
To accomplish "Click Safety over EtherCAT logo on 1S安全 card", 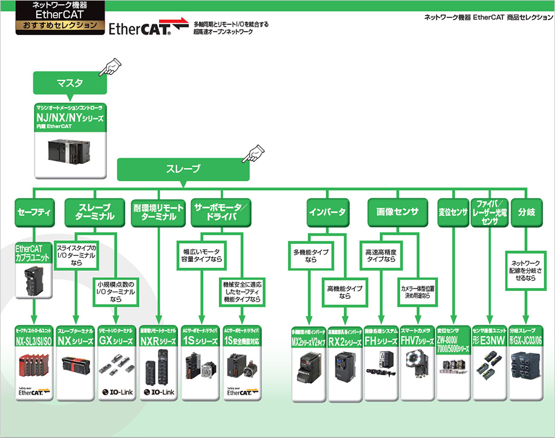I will [242, 391].
